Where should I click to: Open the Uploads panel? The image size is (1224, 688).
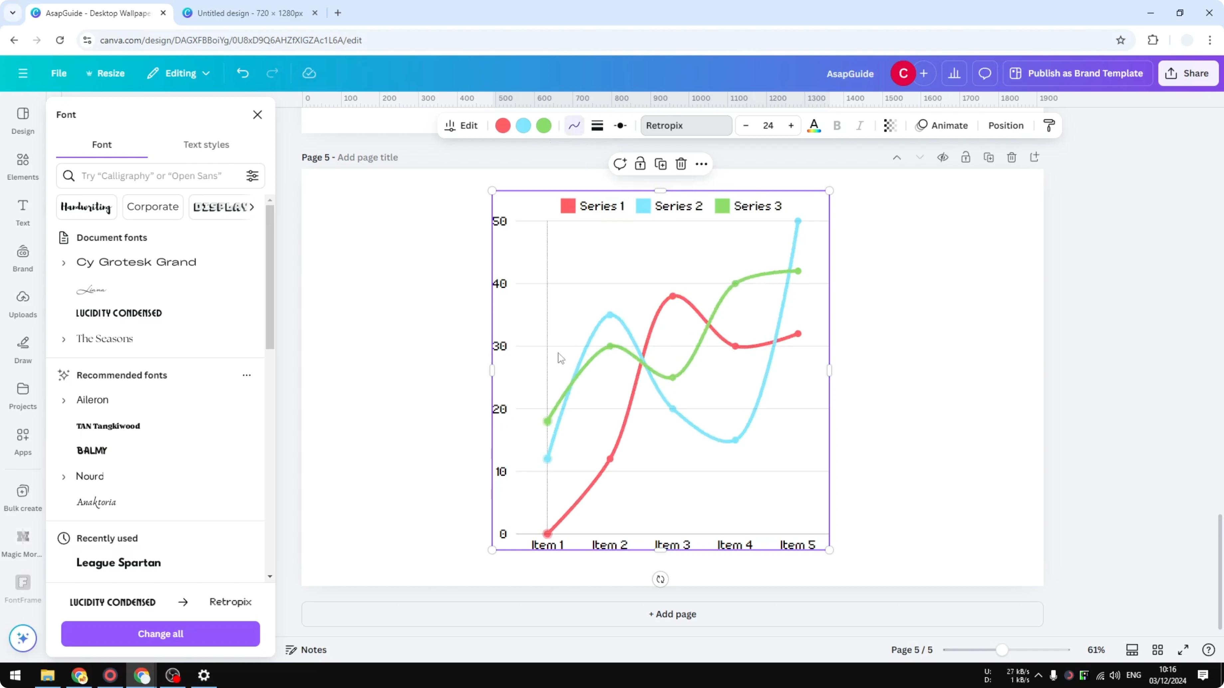[22, 304]
